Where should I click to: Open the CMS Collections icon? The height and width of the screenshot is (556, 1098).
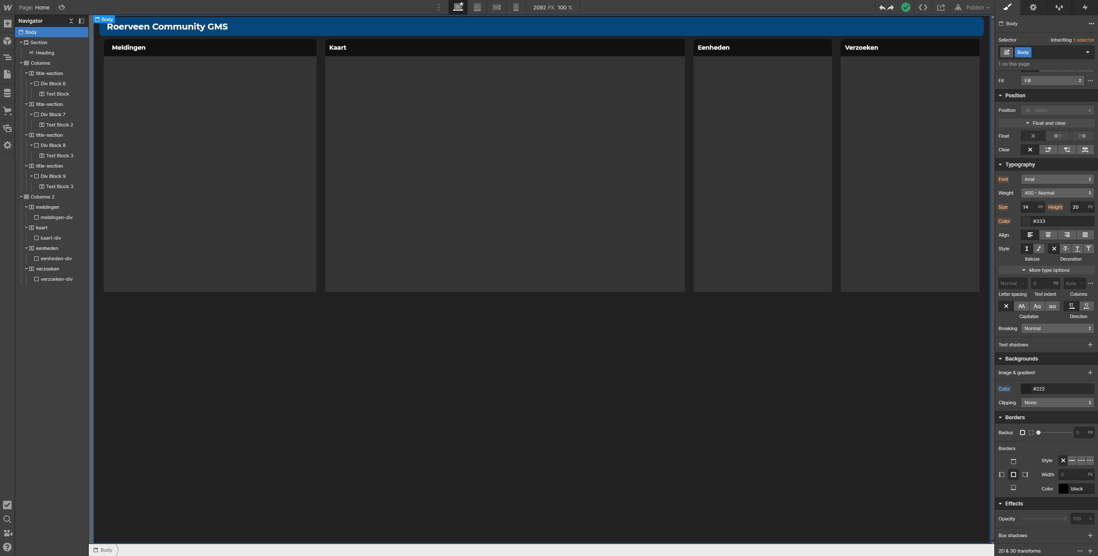[7, 93]
